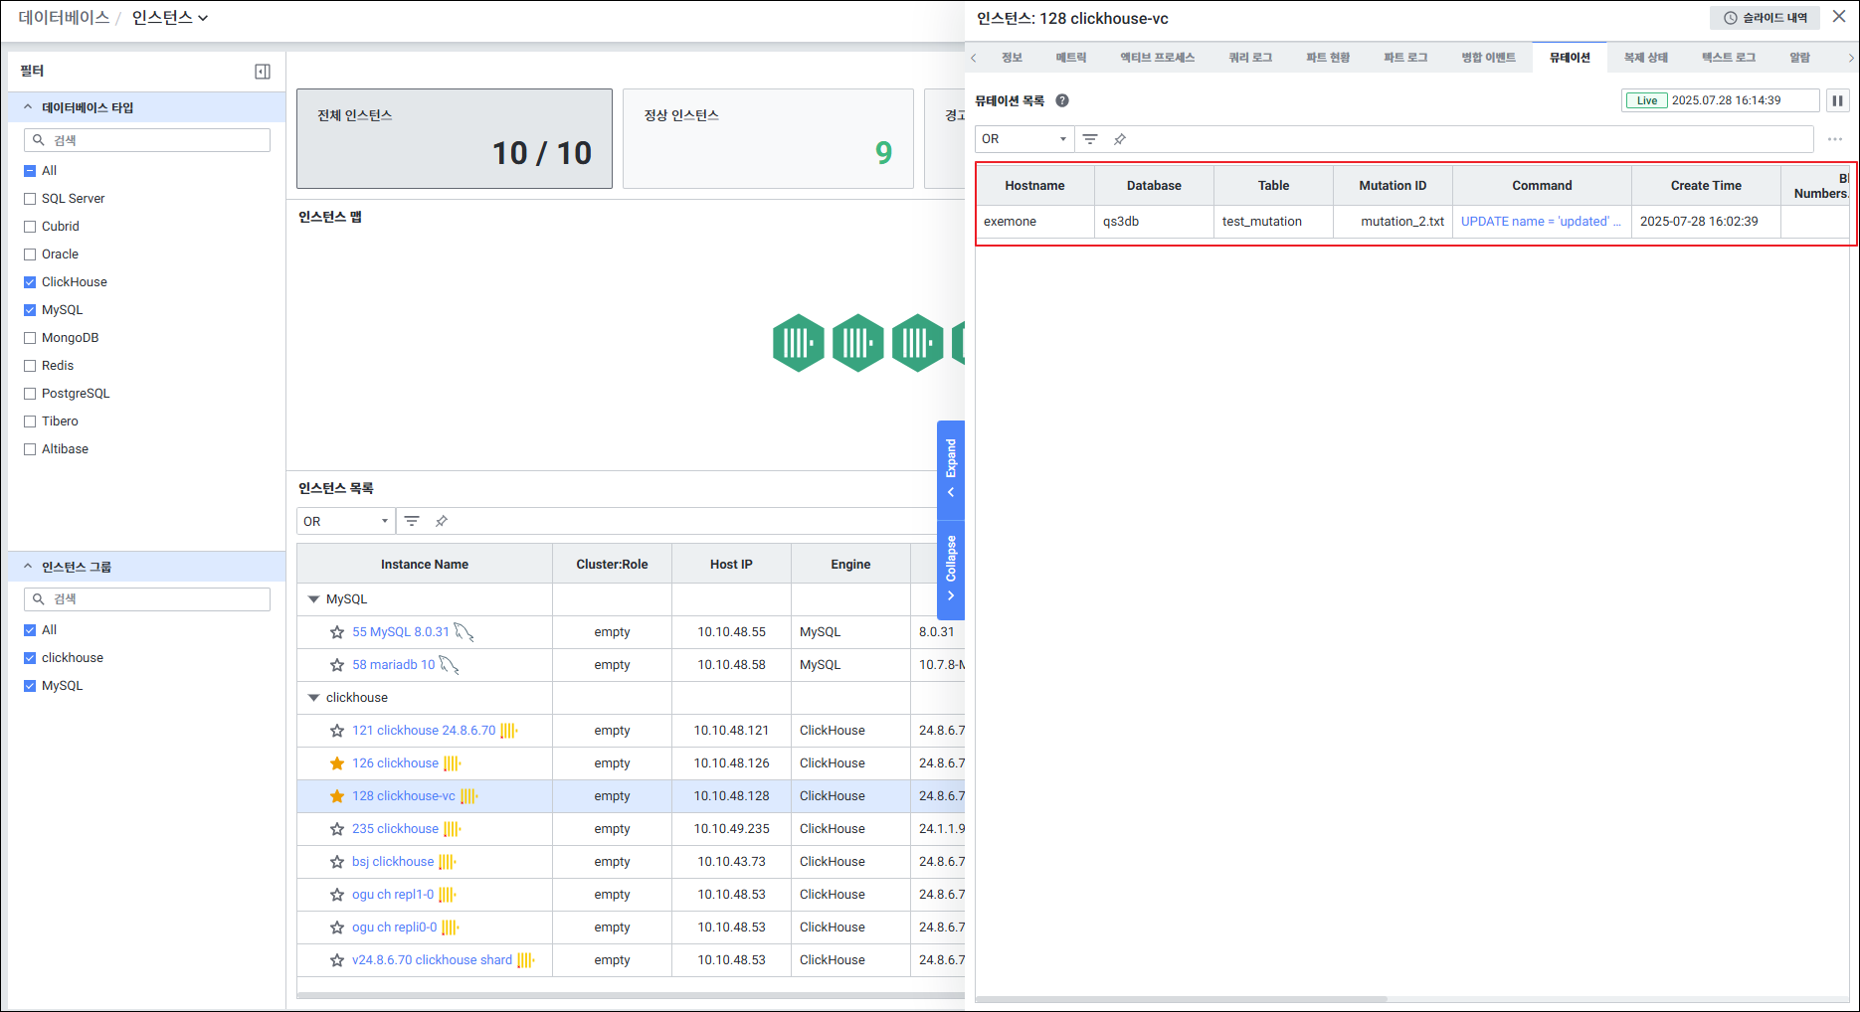Uncheck the clickhouse instance group checkbox
This screenshot has height=1012, width=1860.
click(30, 658)
